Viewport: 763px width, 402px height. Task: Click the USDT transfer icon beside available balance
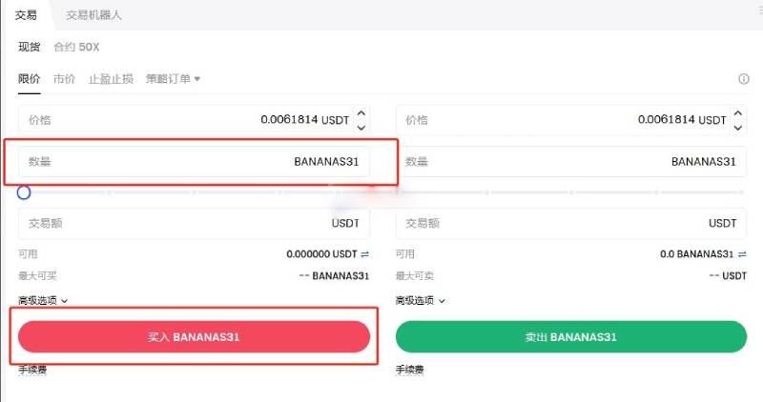click(x=365, y=253)
